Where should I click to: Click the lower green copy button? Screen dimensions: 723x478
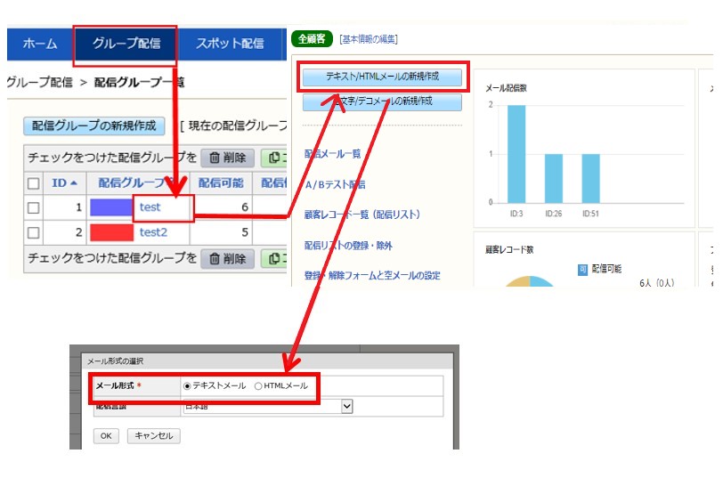click(275, 259)
